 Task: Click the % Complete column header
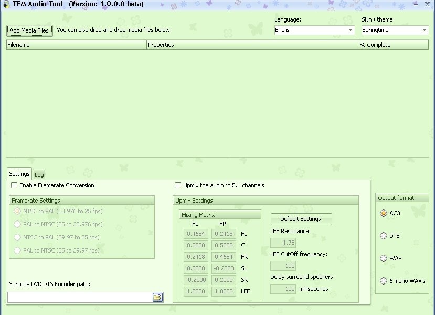tap(394, 45)
